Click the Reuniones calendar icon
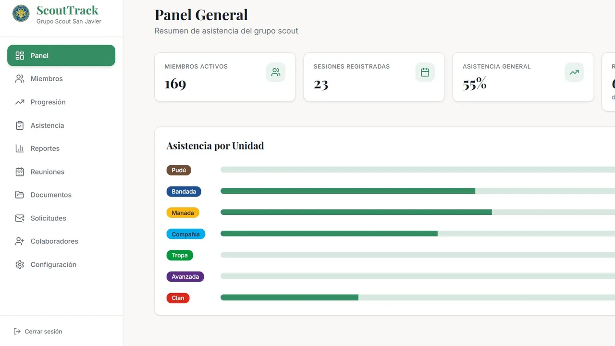 click(20, 172)
